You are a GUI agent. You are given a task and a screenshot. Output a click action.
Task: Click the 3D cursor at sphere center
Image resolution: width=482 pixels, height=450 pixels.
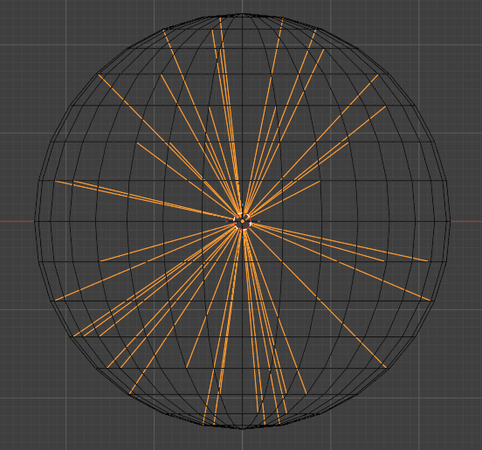[x=243, y=221]
